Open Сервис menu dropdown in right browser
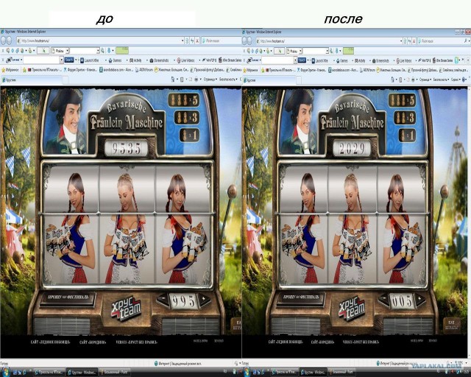 click(456, 80)
